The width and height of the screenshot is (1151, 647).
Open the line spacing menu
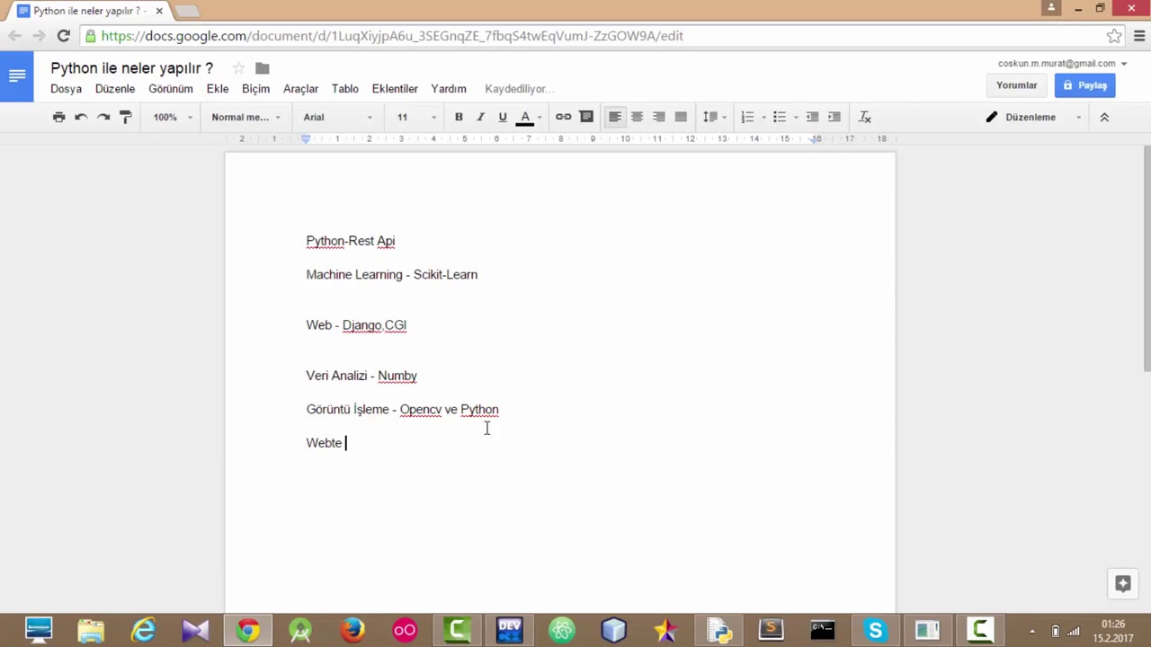pyautogui.click(x=714, y=117)
